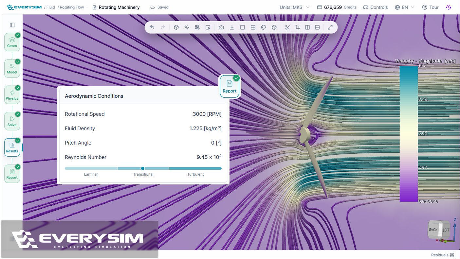Click the 676,659 credits value

333,7
